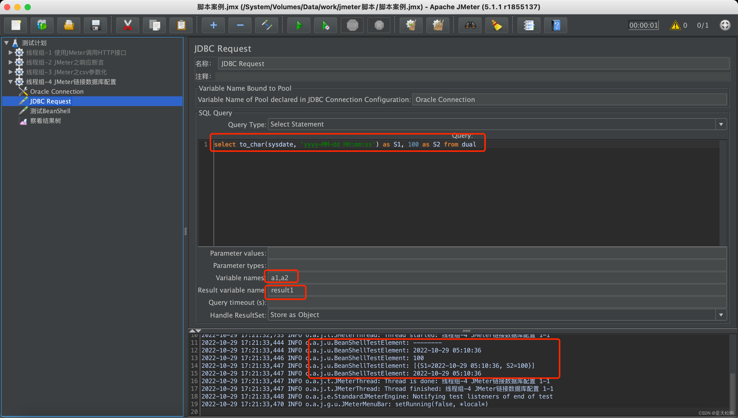Click the 名称 name input field
Image resolution: width=738 pixels, height=418 pixels.
pos(474,64)
